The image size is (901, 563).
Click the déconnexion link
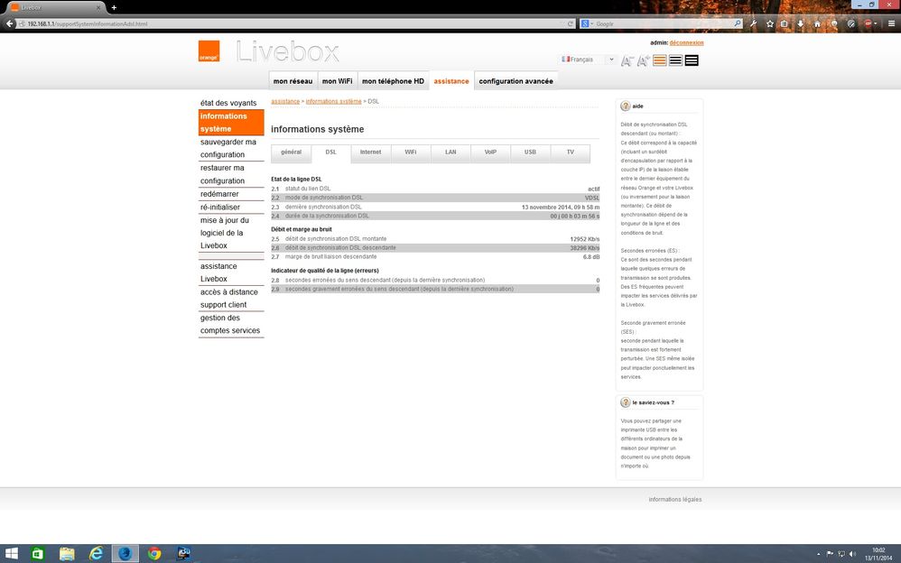686,42
